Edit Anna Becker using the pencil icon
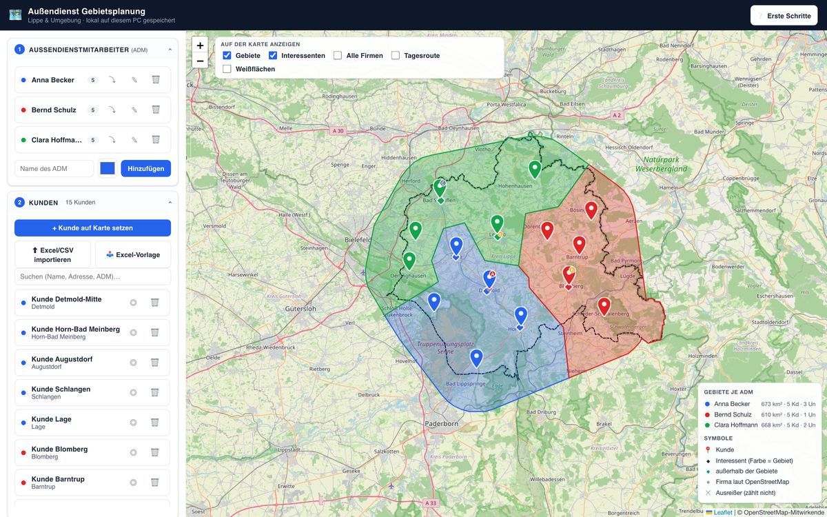 pyautogui.click(x=134, y=80)
